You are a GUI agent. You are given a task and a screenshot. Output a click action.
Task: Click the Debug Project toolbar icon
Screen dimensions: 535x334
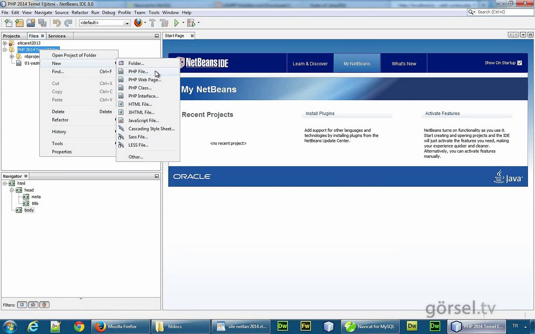point(191,23)
